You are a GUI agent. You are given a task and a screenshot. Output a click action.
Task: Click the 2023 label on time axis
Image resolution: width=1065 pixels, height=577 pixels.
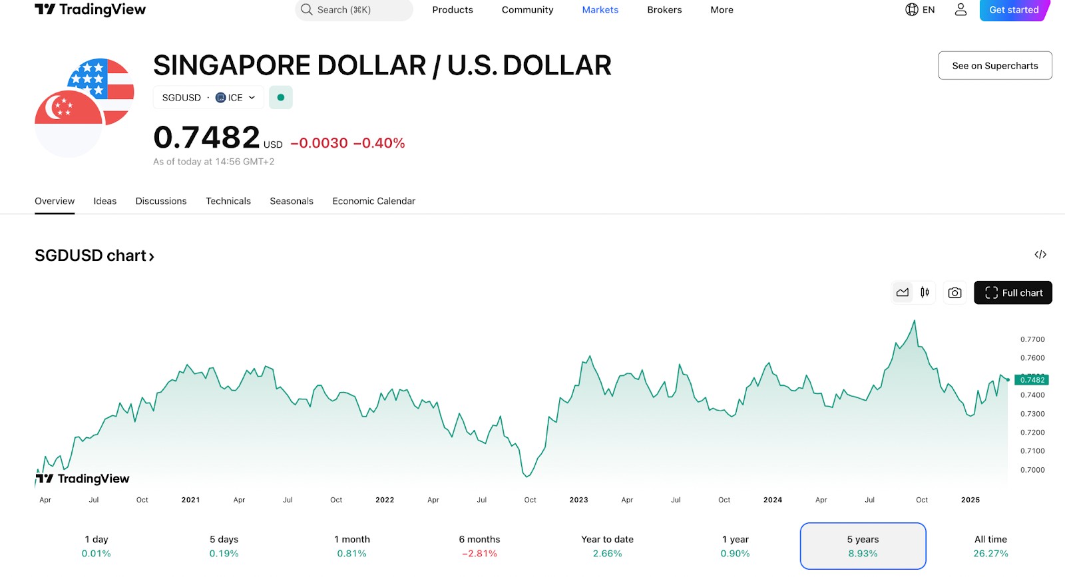pos(579,500)
